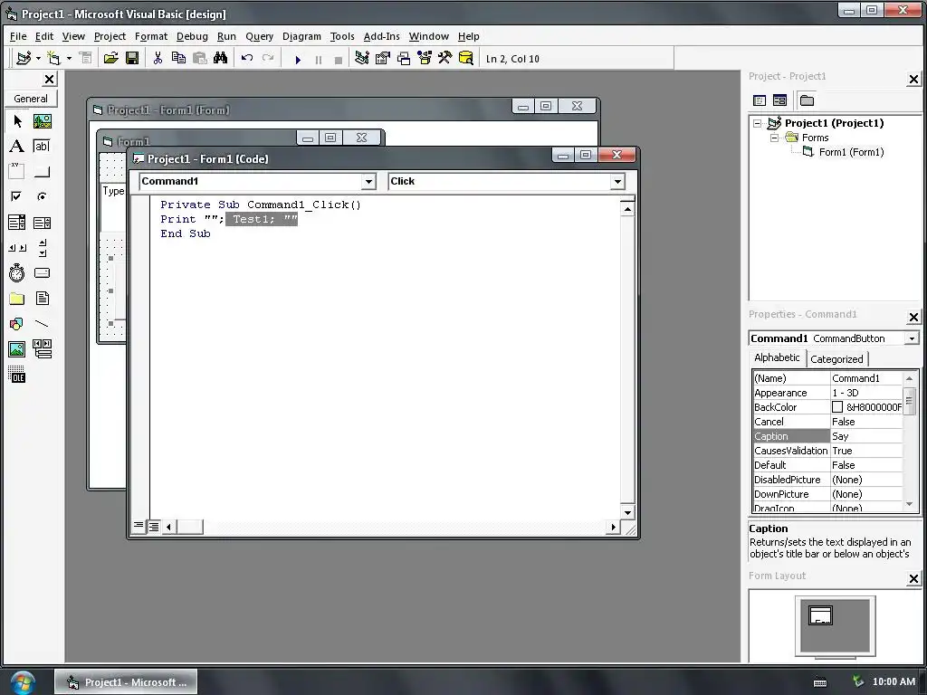927x695 pixels.
Task: Open the Object Browser toolbar icon
Action: coord(425,58)
